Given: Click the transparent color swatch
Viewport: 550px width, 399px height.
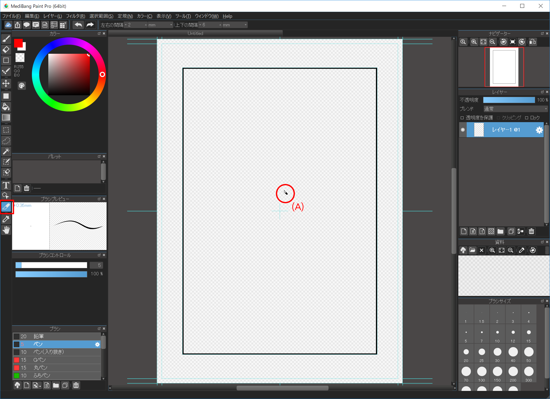Looking at the screenshot, I should (x=20, y=57).
